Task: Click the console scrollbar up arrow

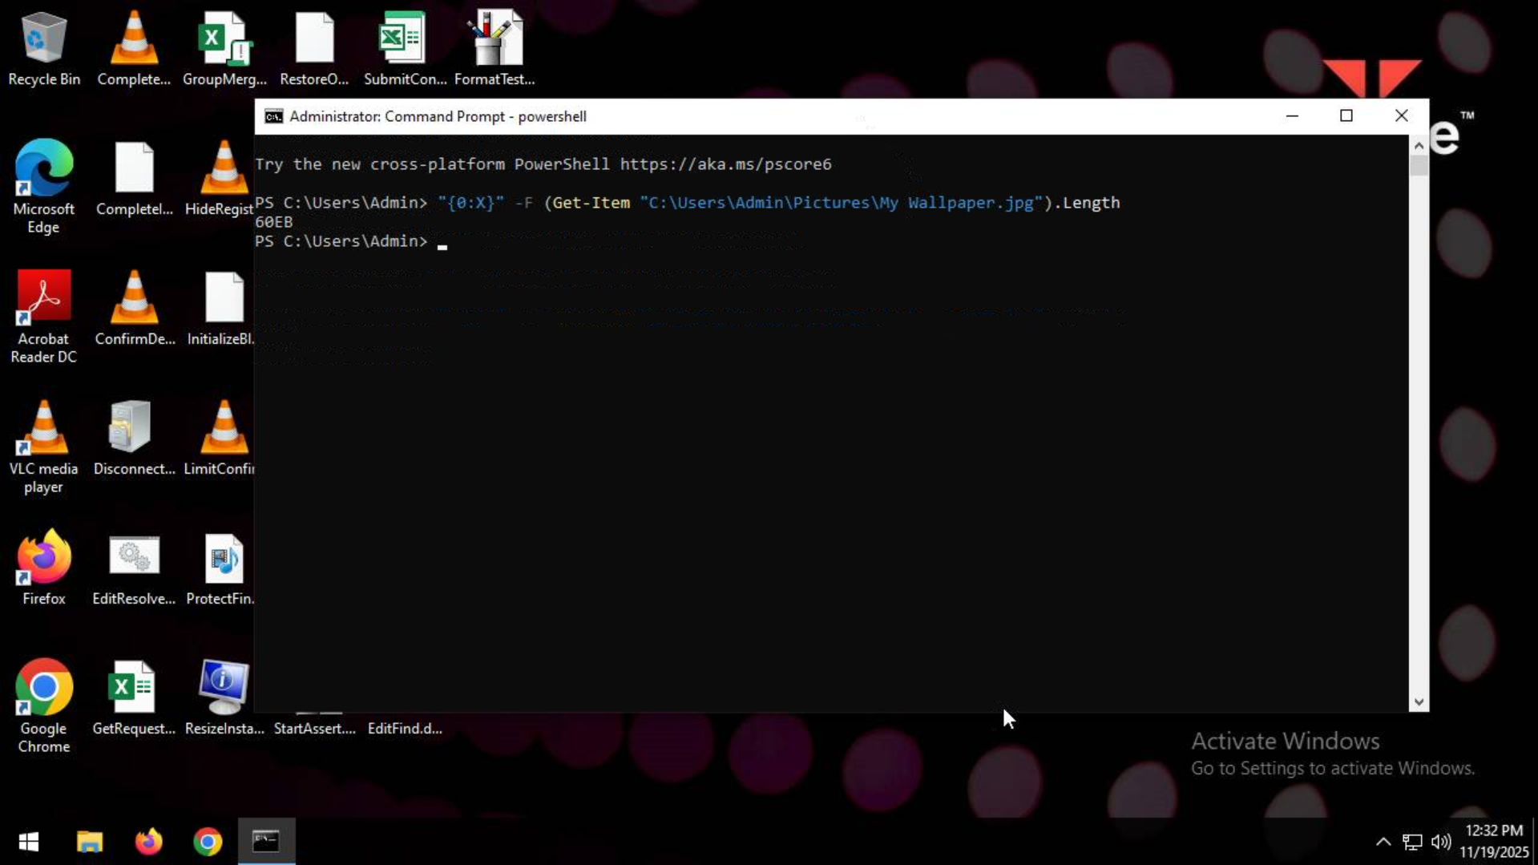Action: (1419, 146)
